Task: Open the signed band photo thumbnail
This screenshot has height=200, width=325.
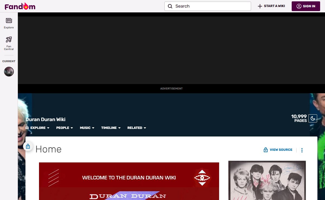Action: [267, 180]
